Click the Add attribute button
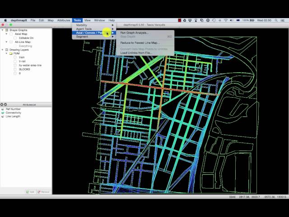Image resolution: width=289 pixels, height=217 pixels. click(30, 192)
